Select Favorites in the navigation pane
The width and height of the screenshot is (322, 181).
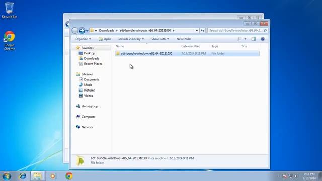click(87, 48)
